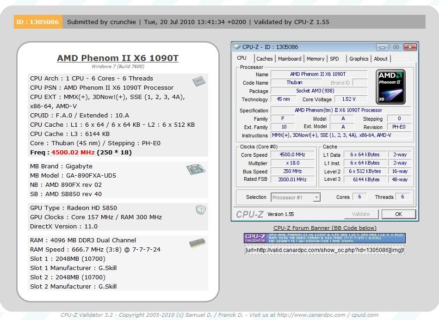Click the Bus Speed value 250 MHz
This screenshot has width=439, height=320.
click(x=292, y=171)
